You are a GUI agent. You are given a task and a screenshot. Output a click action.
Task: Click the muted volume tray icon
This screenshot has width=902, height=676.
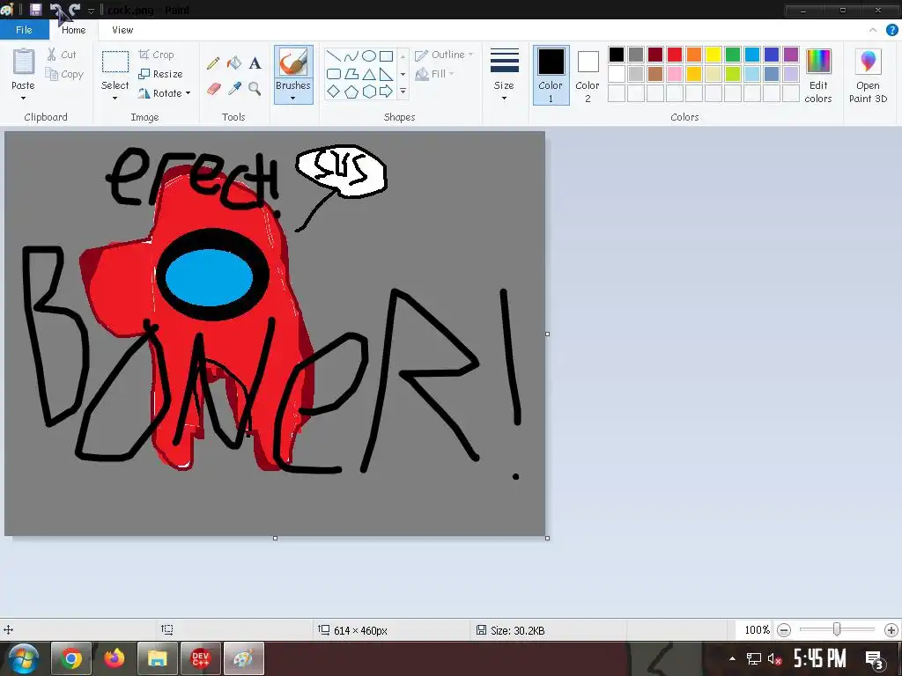[x=774, y=658]
